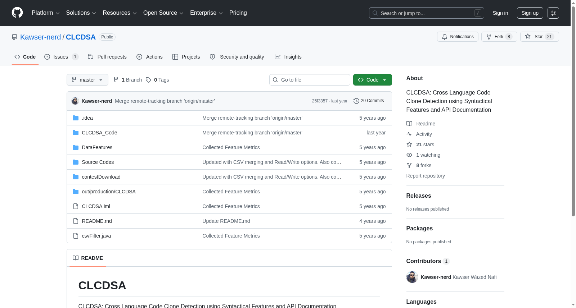Switch to the Insights tab
Viewport: 576px width, 308px height.
tap(288, 57)
